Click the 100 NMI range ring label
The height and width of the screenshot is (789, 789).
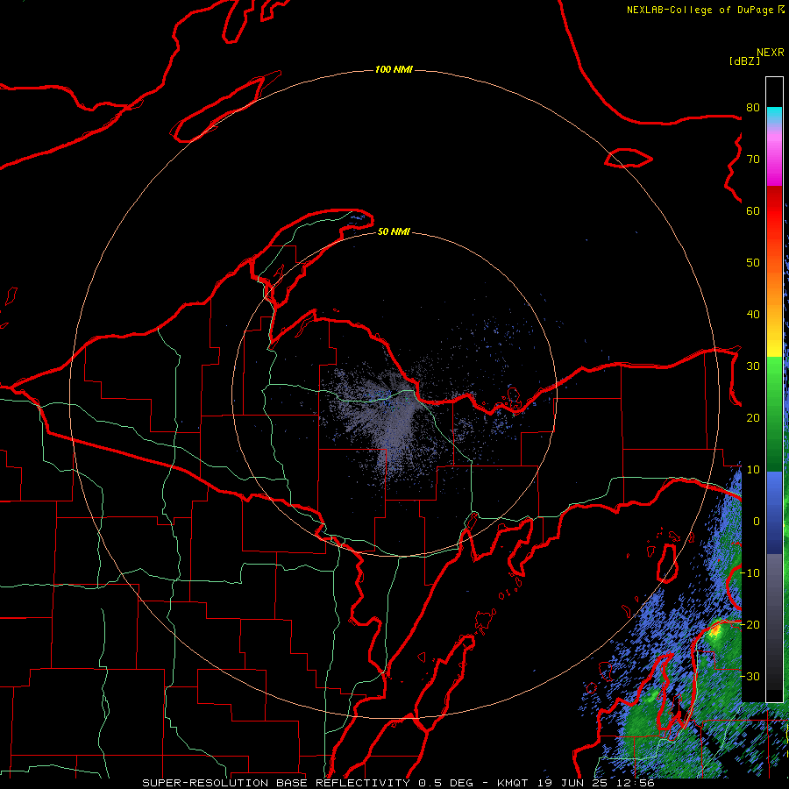(394, 69)
